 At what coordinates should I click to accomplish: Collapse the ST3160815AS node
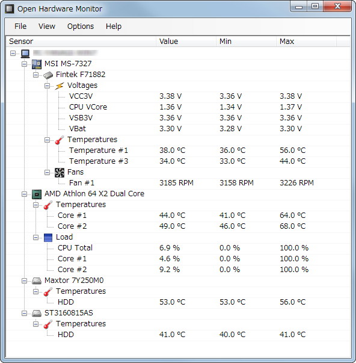click(24, 314)
